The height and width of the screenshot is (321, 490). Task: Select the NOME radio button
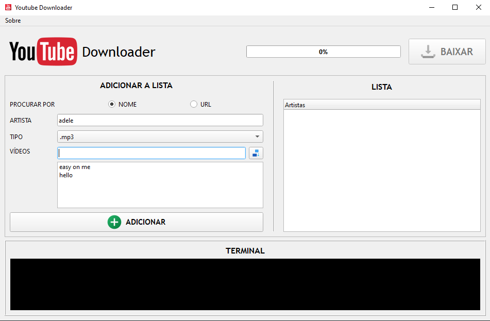[x=112, y=104]
